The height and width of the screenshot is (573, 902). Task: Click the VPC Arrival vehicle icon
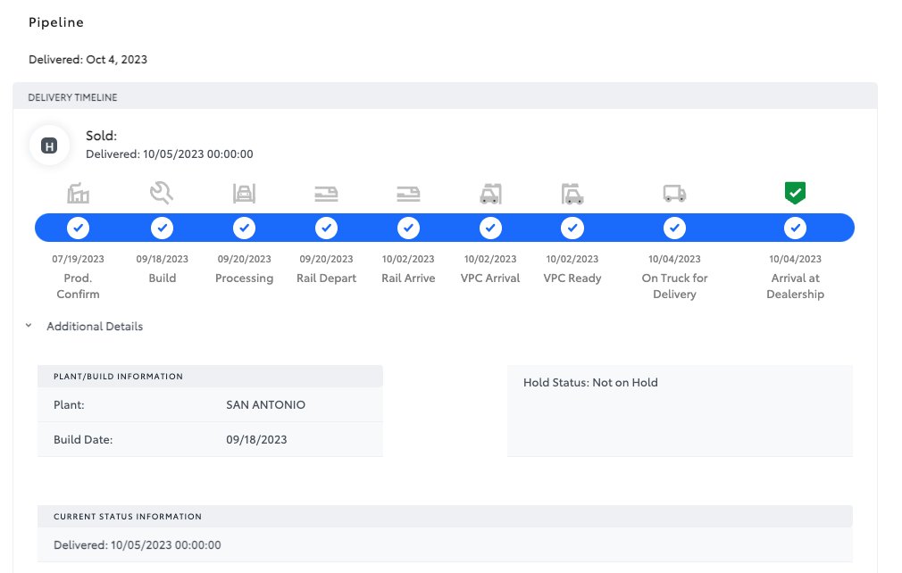click(490, 193)
